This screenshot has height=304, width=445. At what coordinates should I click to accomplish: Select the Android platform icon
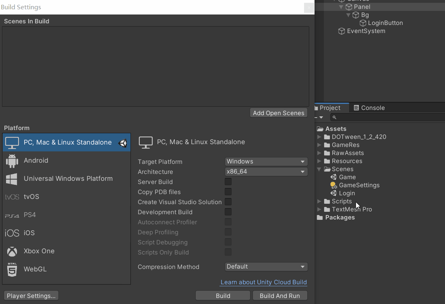(x=12, y=161)
